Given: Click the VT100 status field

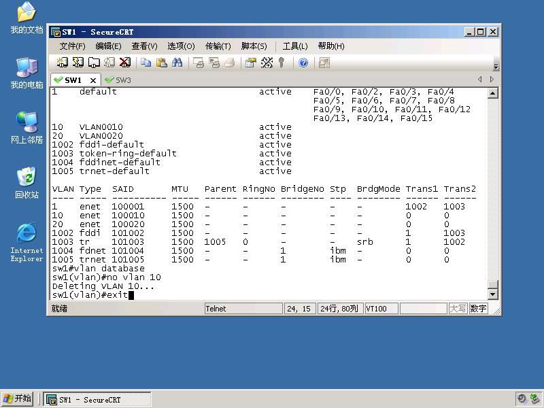Looking at the screenshot, I should click(x=381, y=309).
